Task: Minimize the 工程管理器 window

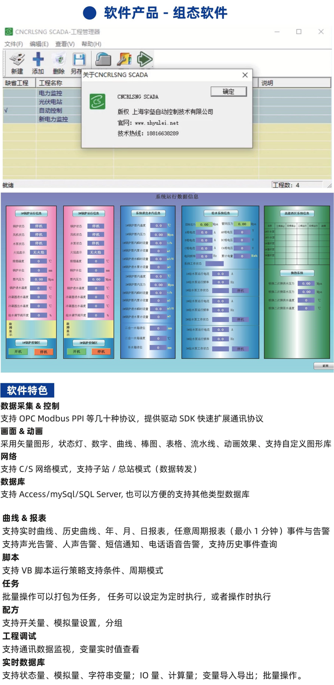Action: (277, 32)
